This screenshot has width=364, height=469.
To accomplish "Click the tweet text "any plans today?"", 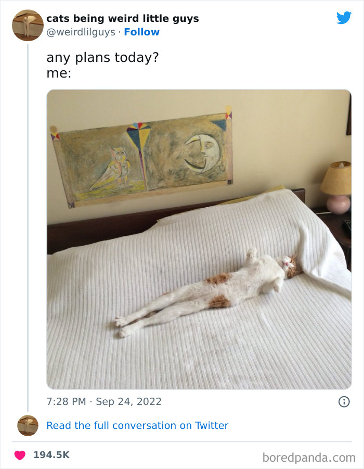I will 102,57.
